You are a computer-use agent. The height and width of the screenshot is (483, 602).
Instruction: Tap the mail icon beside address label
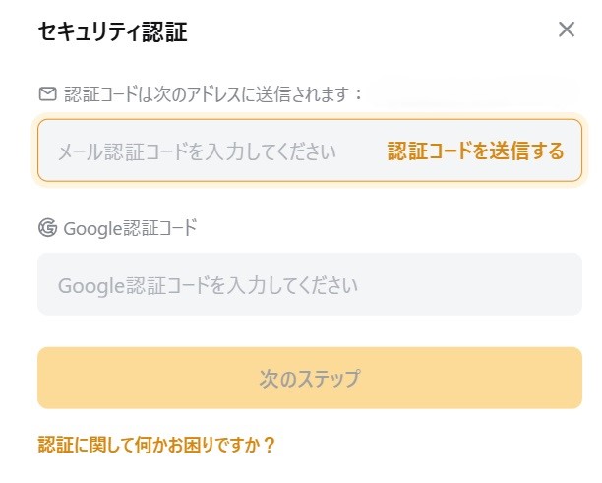[47, 94]
